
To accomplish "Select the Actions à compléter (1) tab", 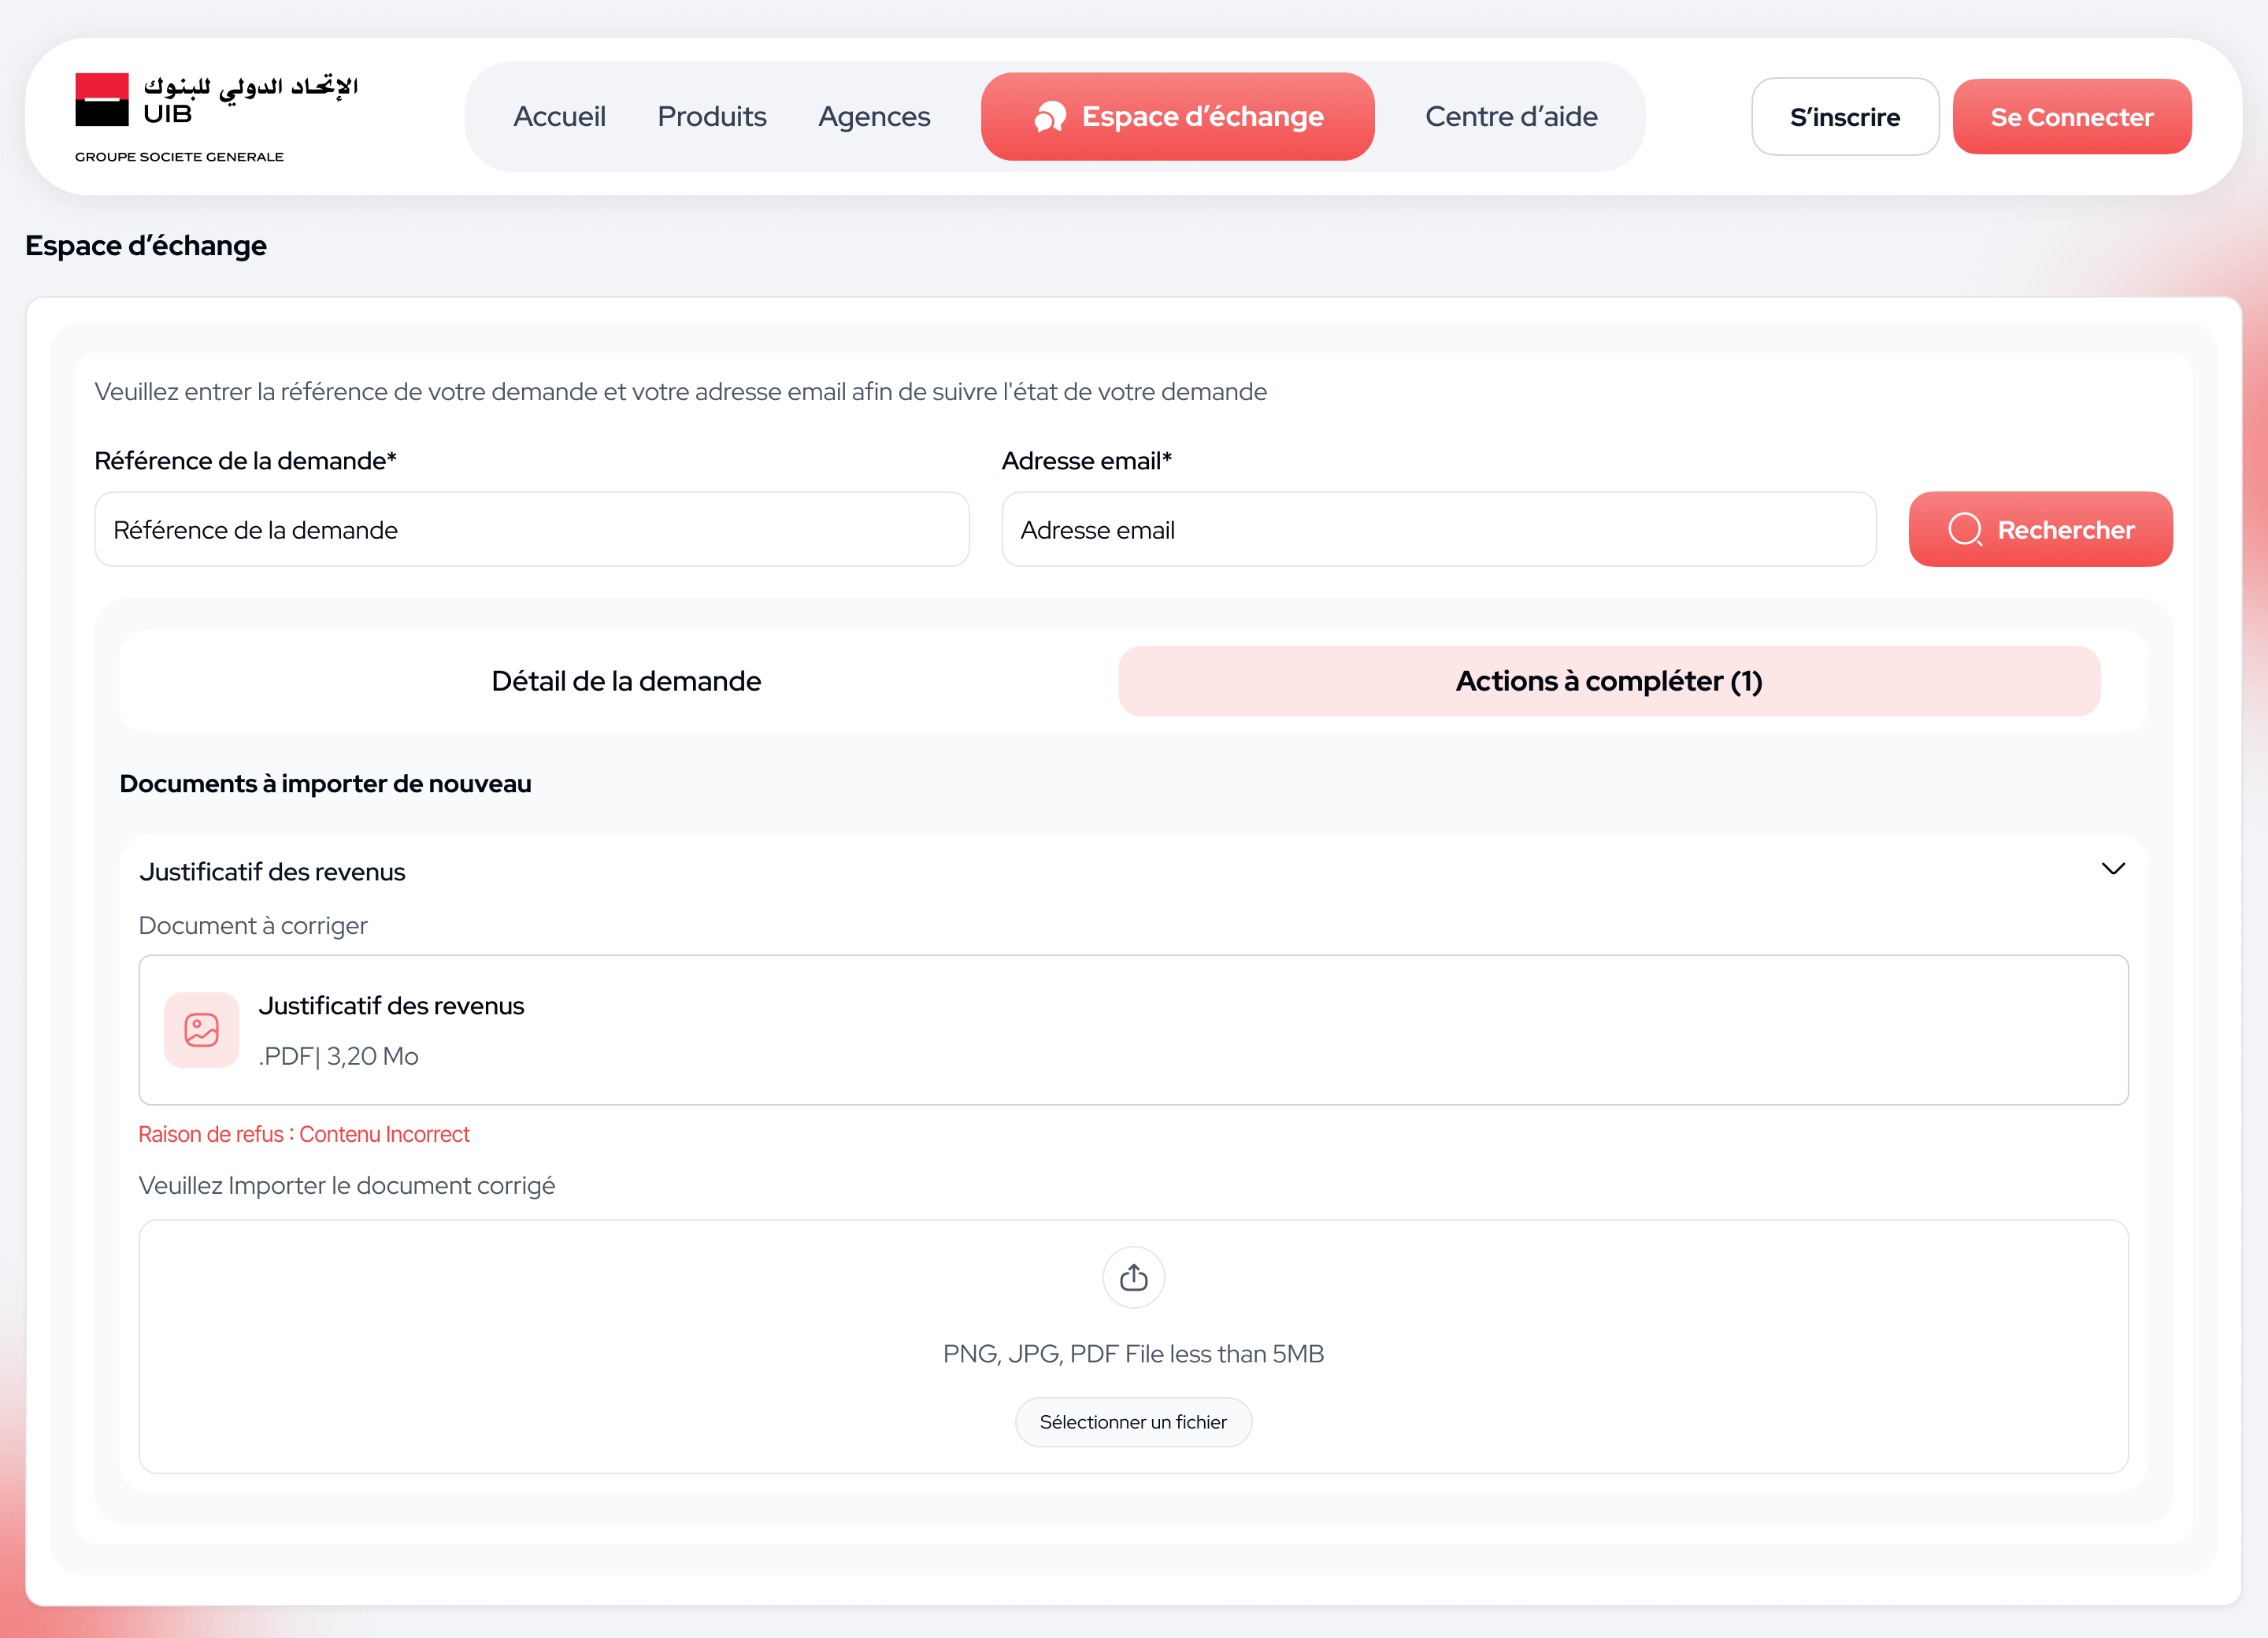I will [x=1609, y=681].
